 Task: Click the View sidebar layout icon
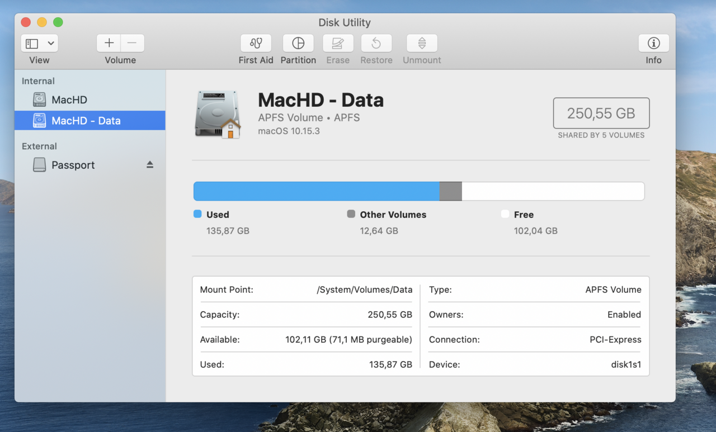click(32, 44)
